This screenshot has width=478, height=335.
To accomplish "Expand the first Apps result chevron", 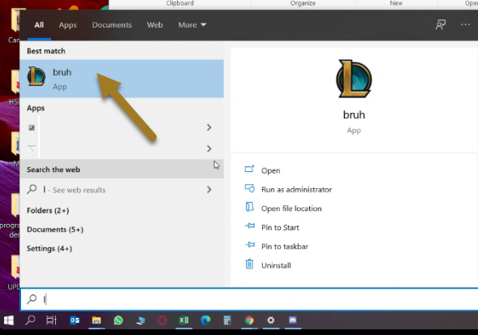I will click(209, 127).
